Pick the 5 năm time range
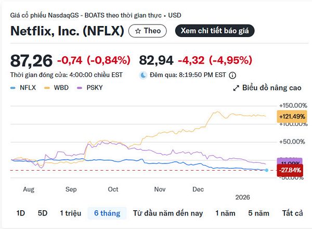Screen dimensions: 312x229 click(x=258, y=213)
